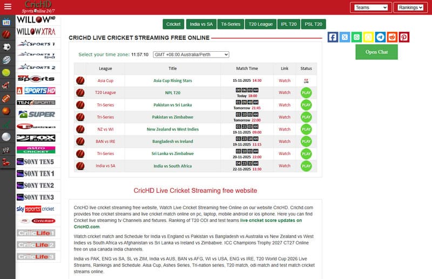This screenshot has width=432, height=279.
Task: Open the Sky Sports Cricket channel logo
Action: (36, 209)
